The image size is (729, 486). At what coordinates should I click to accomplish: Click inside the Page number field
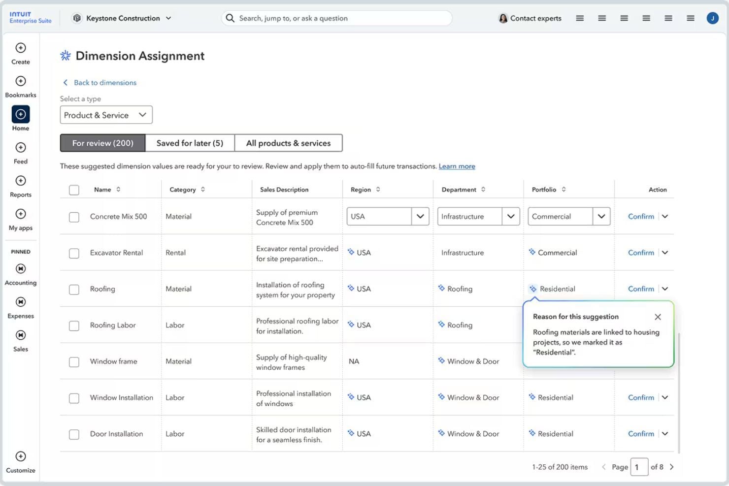pyautogui.click(x=639, y=467)
